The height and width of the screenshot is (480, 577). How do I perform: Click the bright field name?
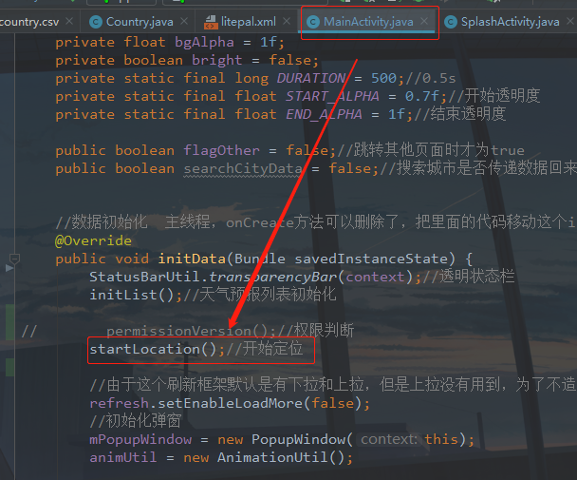(217, 60)
